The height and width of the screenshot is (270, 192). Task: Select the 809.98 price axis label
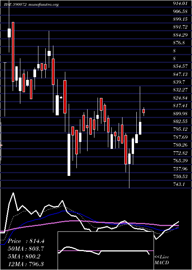point(180,113)
